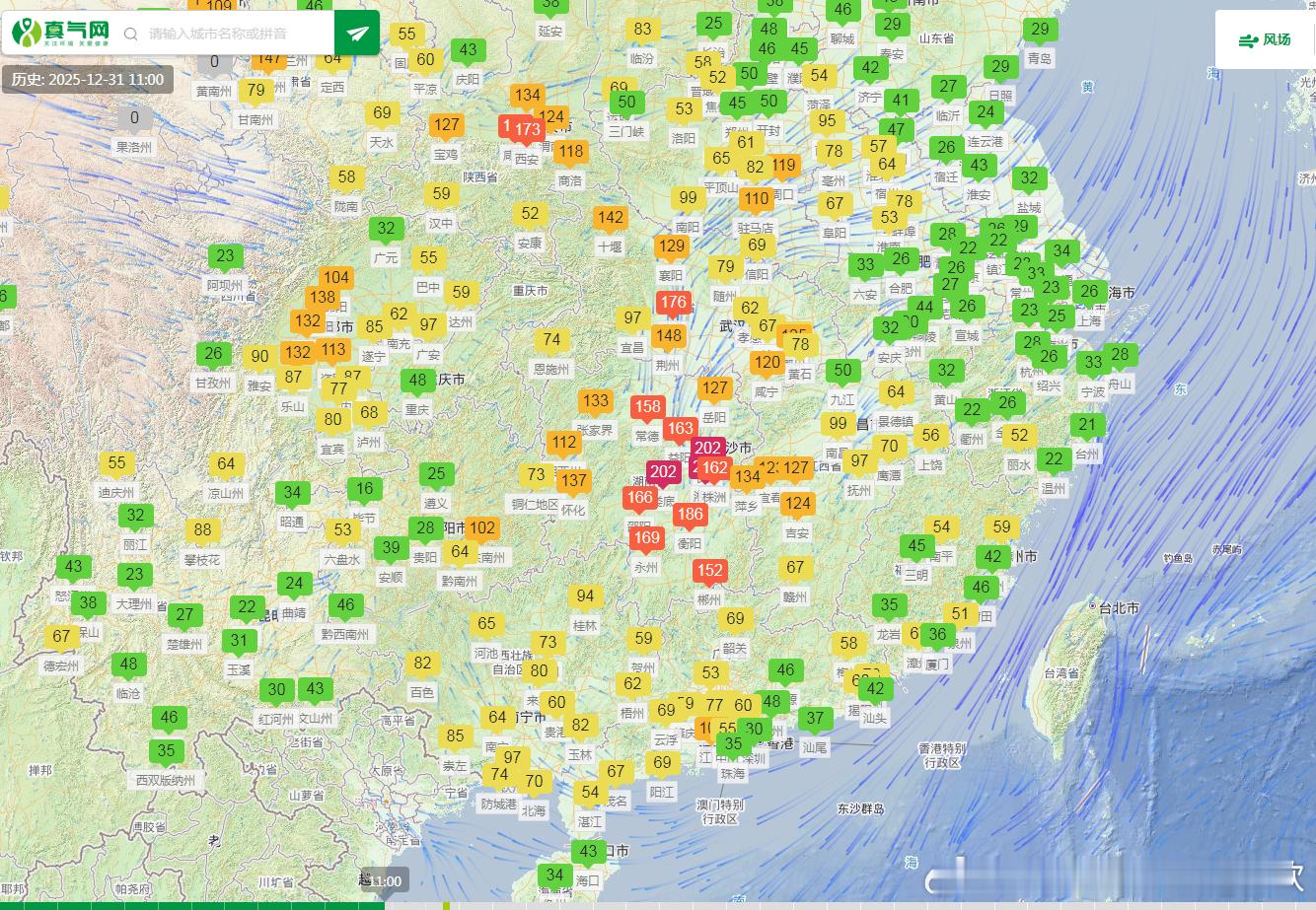
Task: Click the 23 AQI marker at 阿坝州
Action: 225,256
